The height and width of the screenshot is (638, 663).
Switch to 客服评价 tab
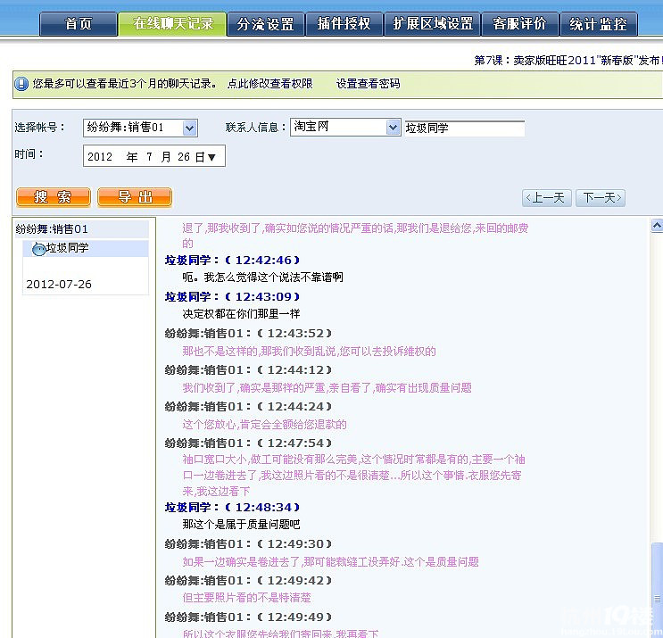click(x=519, y=24)
